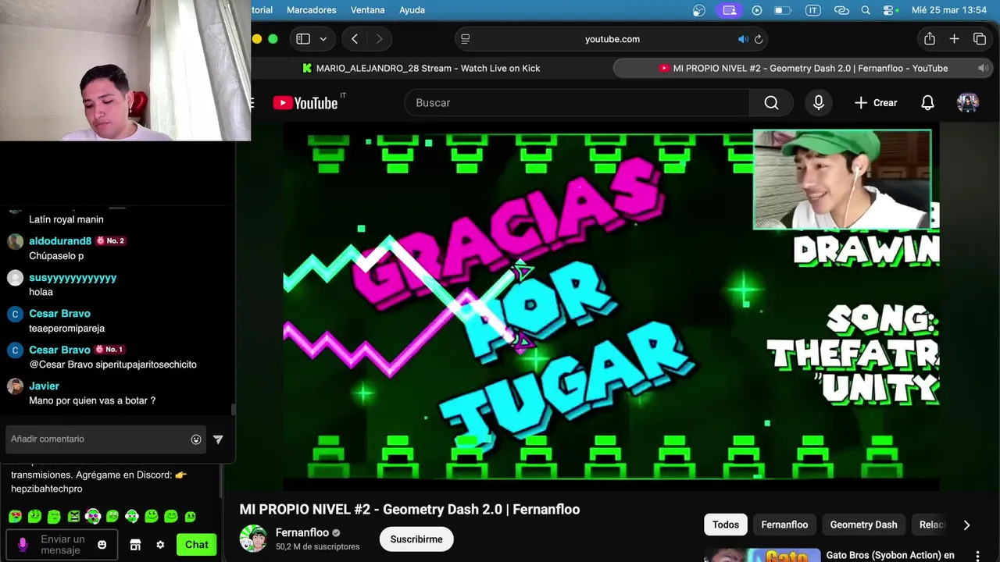The image size is (1000, 562).
Task: Mute audio via the address bar speaker icon
Action: 743,39
